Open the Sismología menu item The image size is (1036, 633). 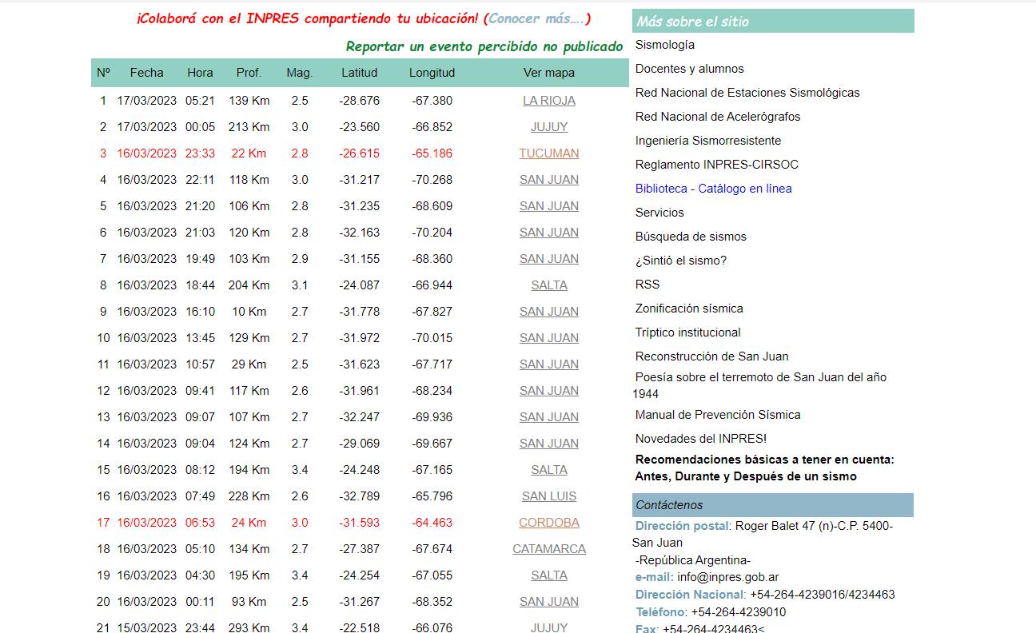point(664,45)
